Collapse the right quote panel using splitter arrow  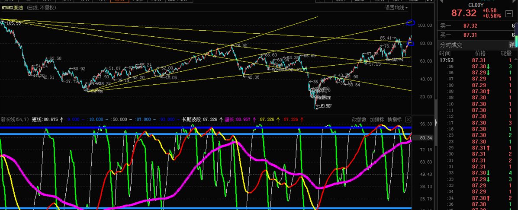(436, 122)
